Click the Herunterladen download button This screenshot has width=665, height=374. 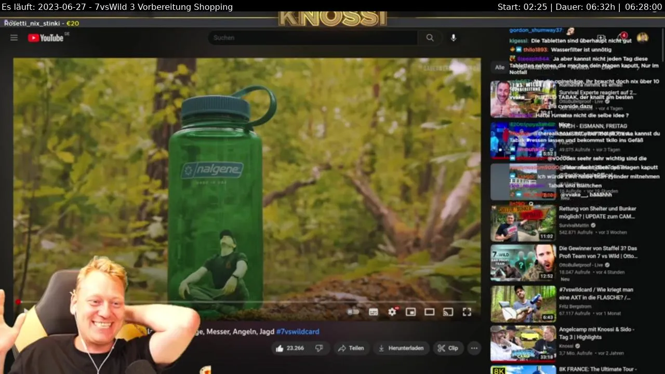coord(401,348)
